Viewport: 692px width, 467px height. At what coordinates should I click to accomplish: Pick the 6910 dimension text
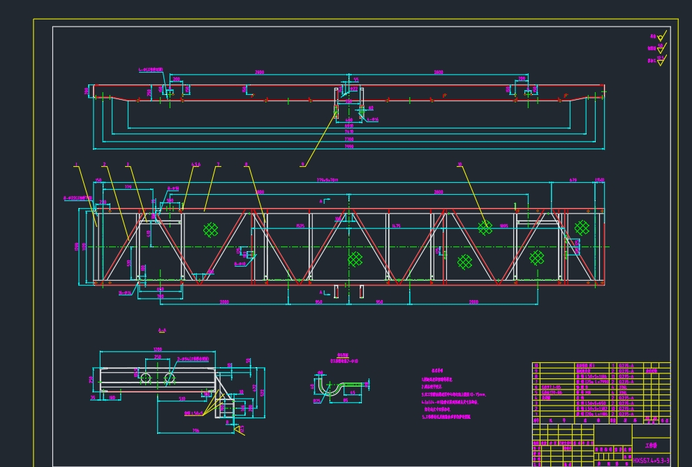pos(349,126)
